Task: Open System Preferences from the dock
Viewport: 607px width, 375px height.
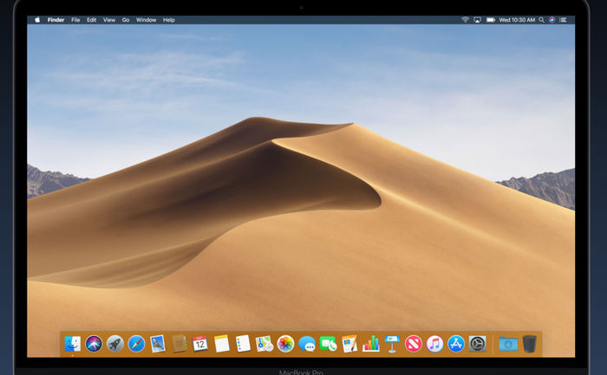Action: point(477,344)
